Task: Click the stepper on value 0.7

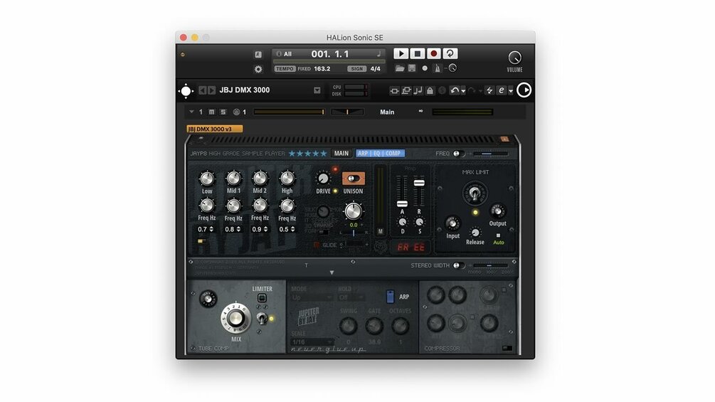Action: pyautogui.click(x=211, y=229)
